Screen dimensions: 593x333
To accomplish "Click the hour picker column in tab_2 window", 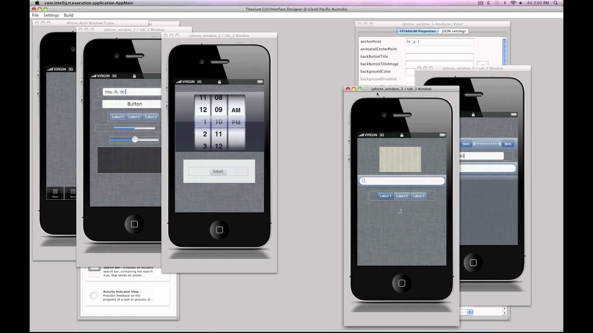I will [x=203, y=122].
